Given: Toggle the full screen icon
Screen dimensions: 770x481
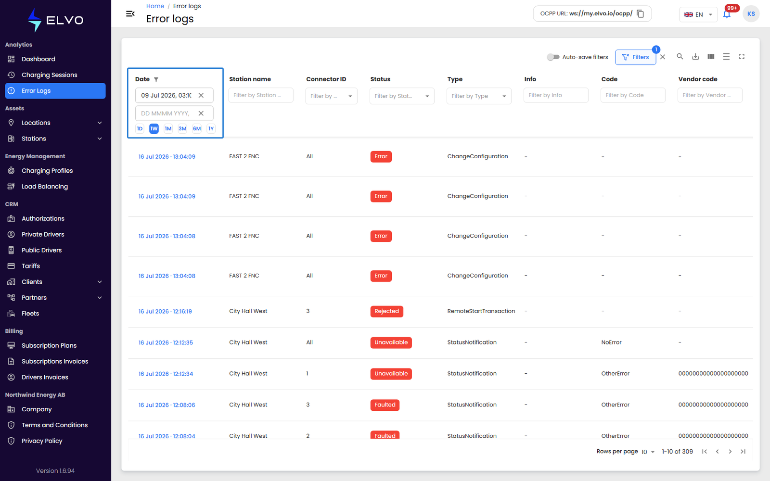Looking at the screenshot, I should [742, 56].
